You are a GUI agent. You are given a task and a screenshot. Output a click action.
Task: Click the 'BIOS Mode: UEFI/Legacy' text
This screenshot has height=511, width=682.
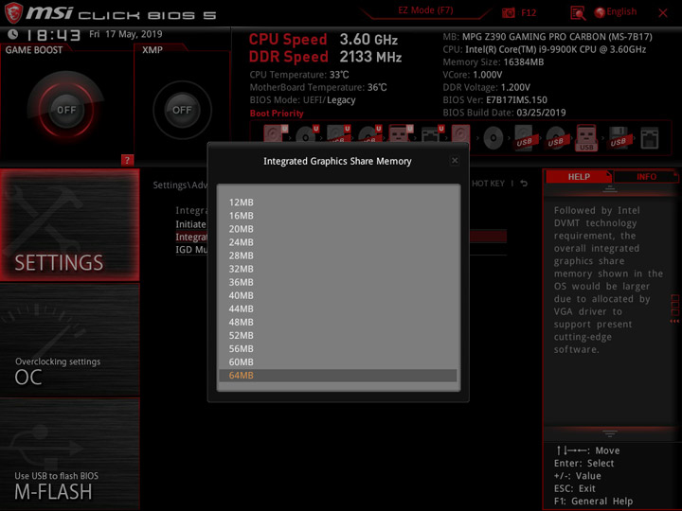(302, 100)
